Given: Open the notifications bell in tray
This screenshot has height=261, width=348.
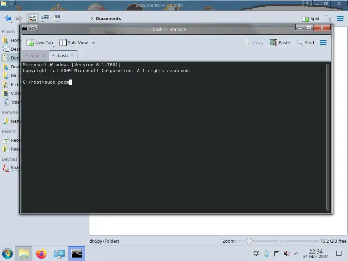Looking at the screenshot, I should click(256, 254).
